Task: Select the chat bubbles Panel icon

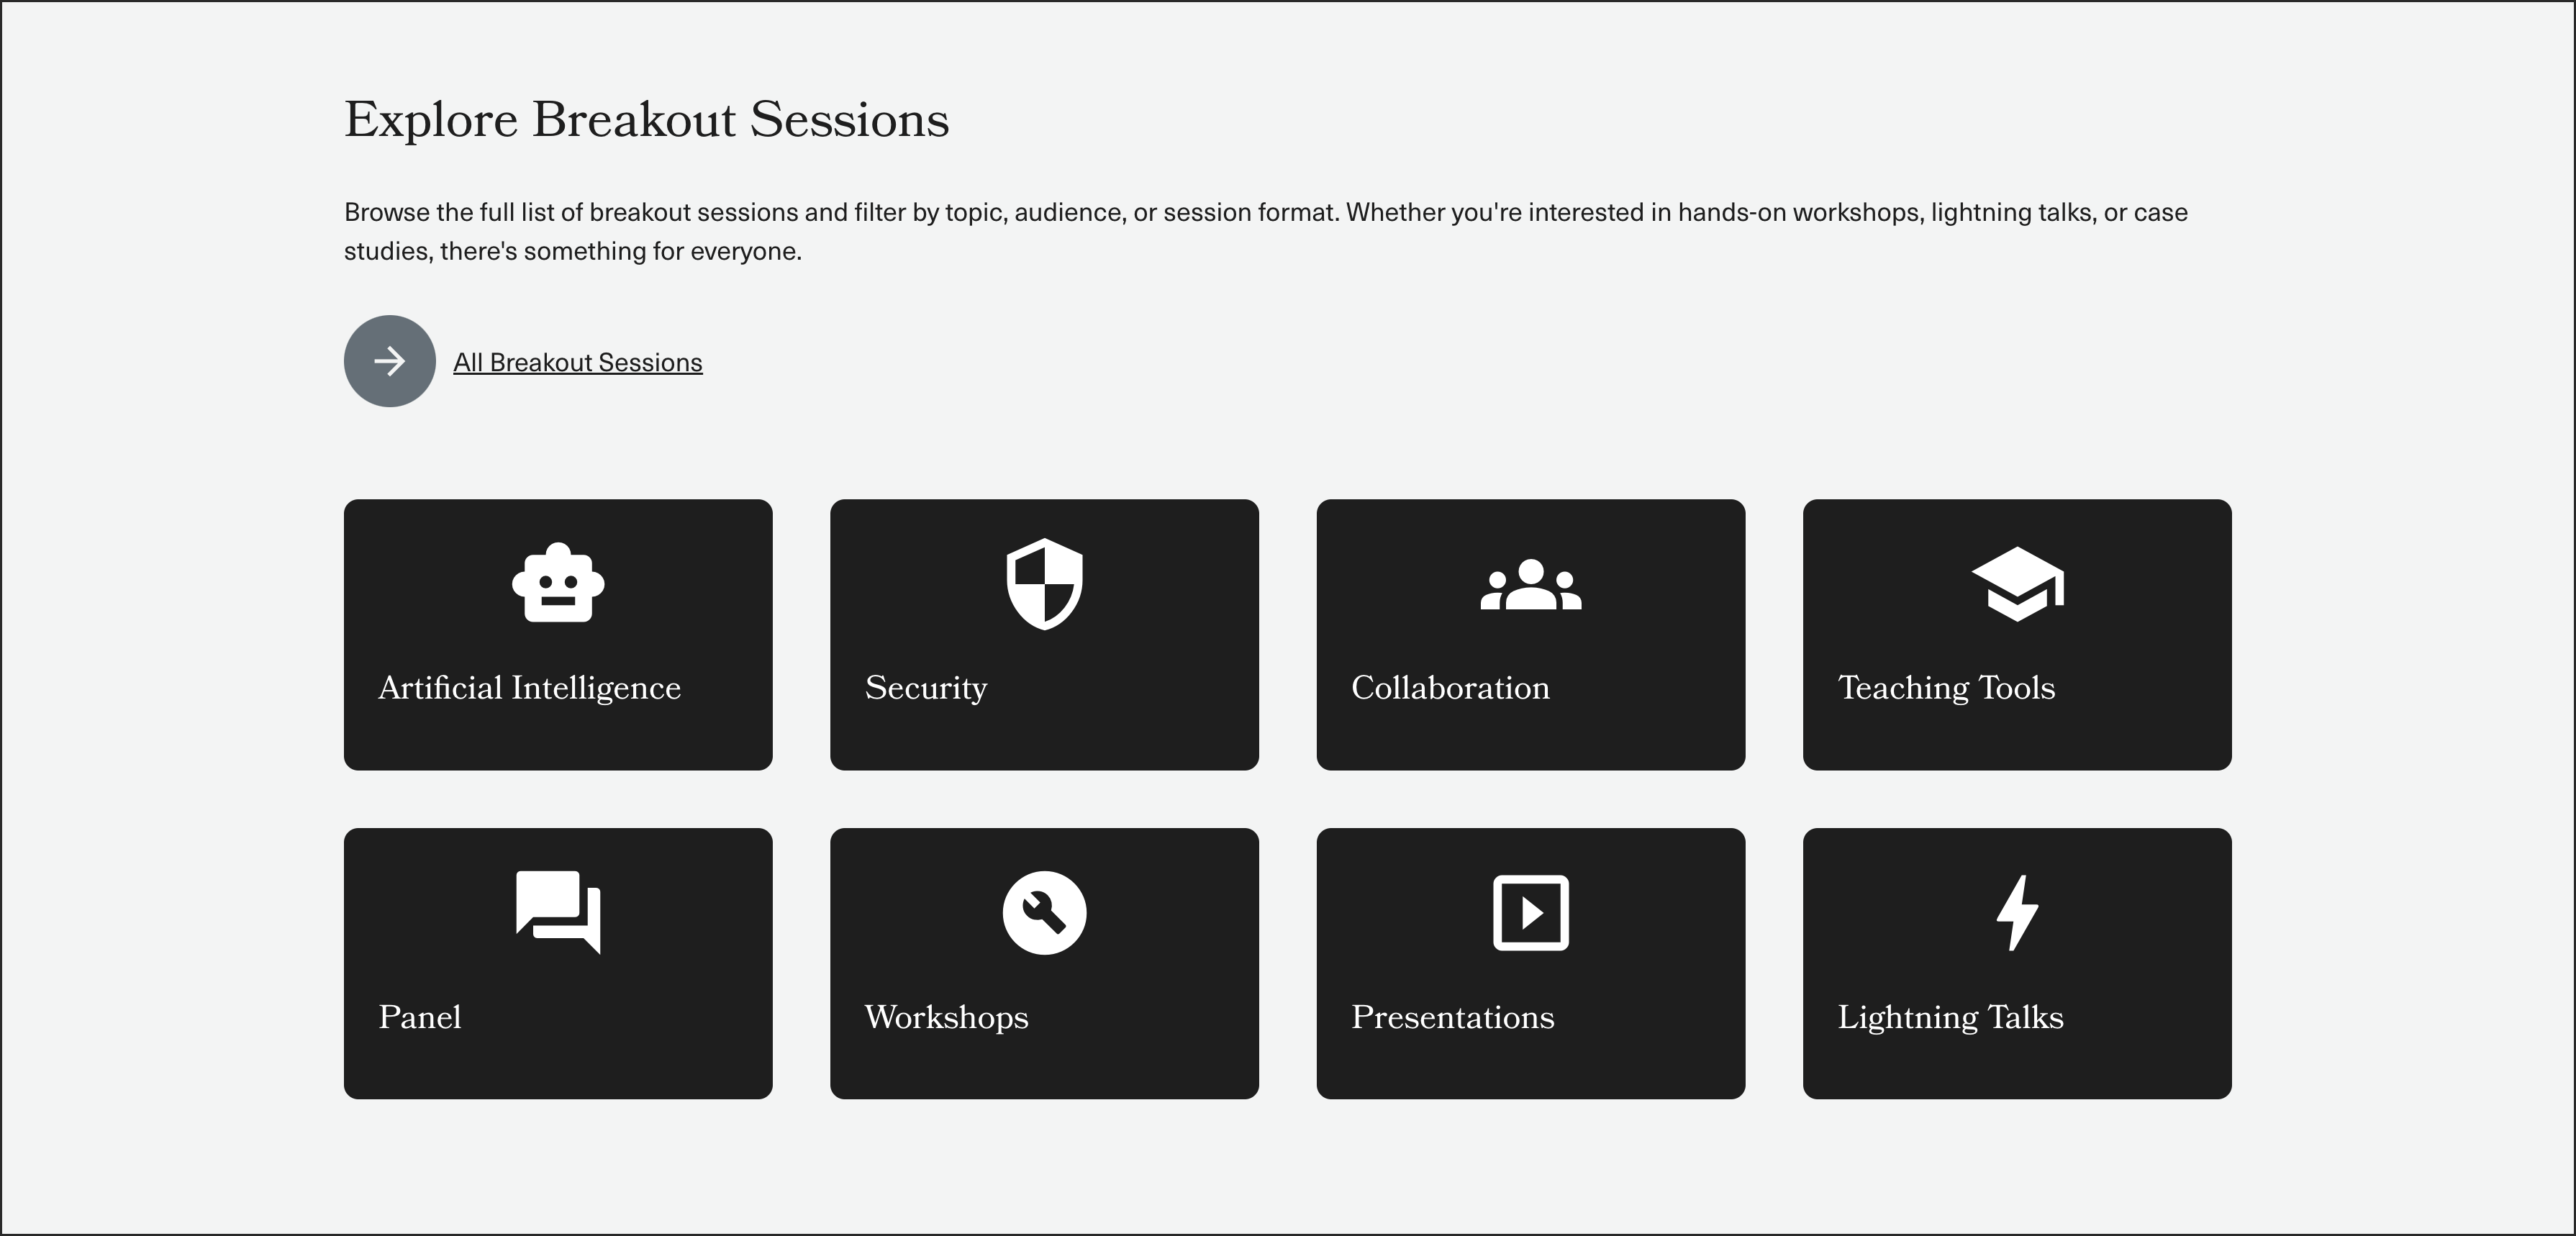Action: pos(558,912)
